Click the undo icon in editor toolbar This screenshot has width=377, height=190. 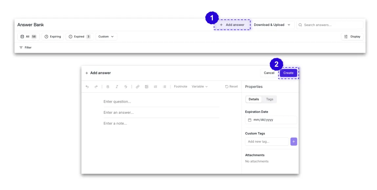(87, 87)
